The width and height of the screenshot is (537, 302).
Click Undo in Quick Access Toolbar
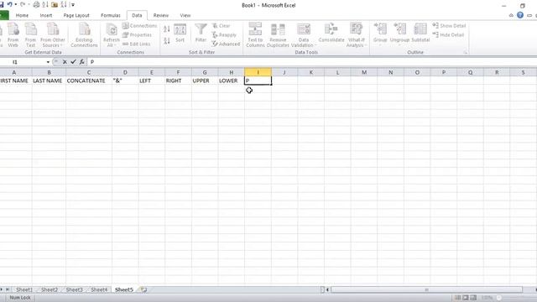(x=9, y=5)
